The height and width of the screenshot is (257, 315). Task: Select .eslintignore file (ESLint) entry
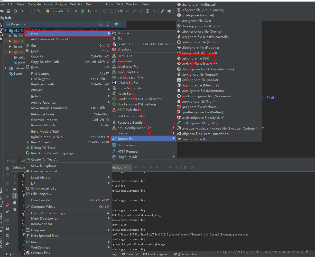pyautogui.click(x=219, y=42)
